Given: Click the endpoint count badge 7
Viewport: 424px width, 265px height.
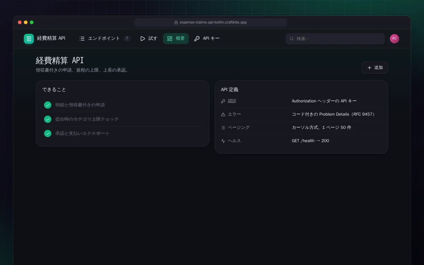Looking at the screenshot, I should [x=127, y=38].
